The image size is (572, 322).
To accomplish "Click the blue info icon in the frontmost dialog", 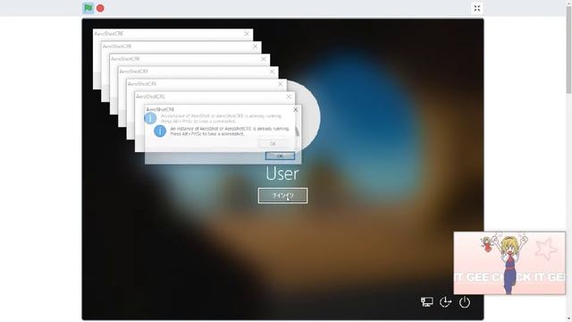I will point(160,131).
